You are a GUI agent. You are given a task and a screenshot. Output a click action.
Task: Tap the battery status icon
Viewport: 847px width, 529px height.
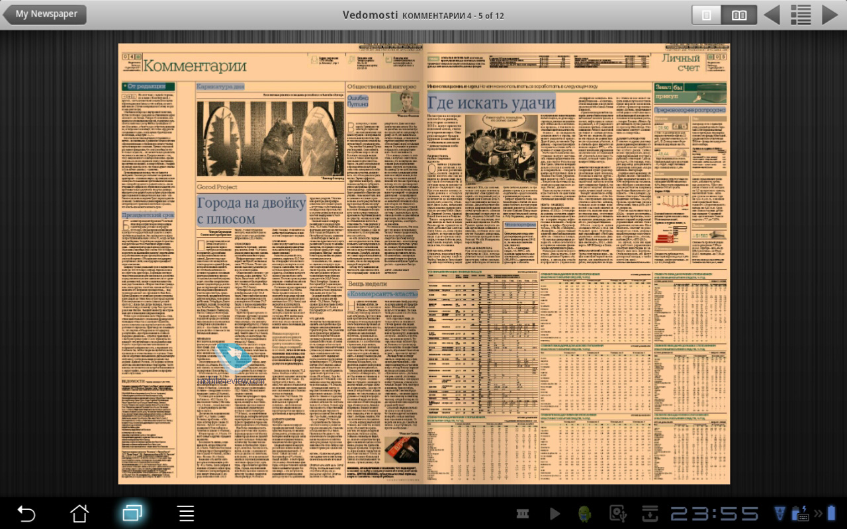coord(831,513)
